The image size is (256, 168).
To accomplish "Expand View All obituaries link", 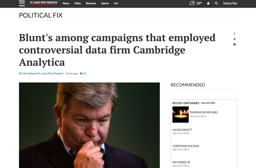I will pyautogui.click(x=208, y=103).
